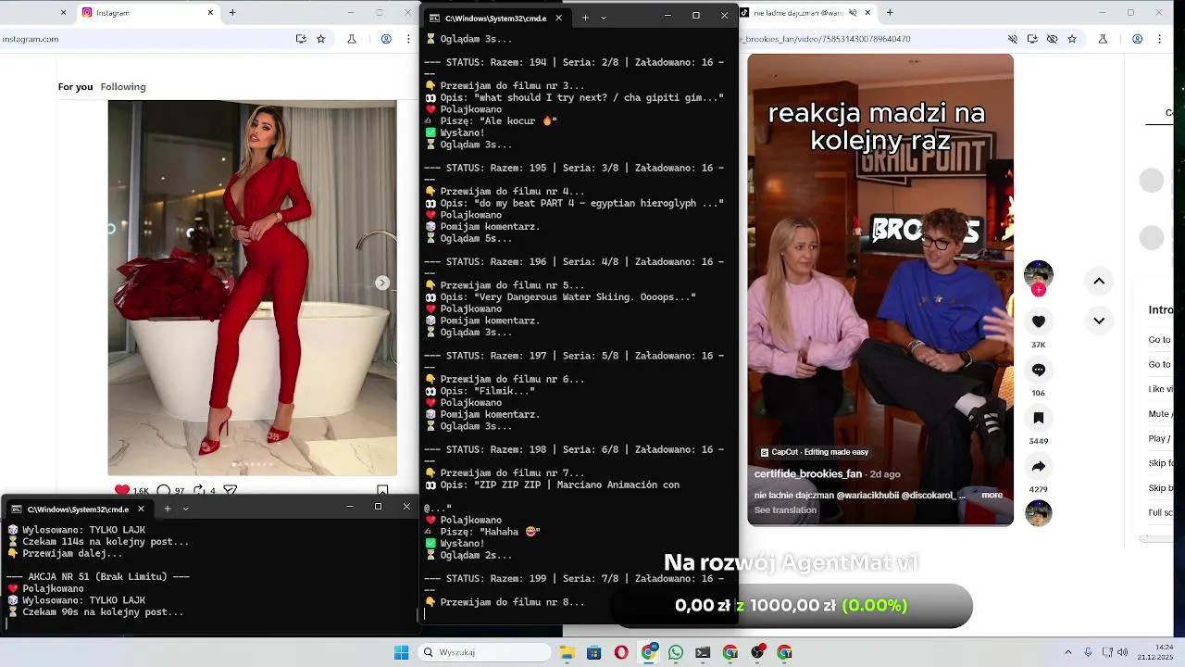Open Windows Start menu
1185x667 pixels.
pyautogui.click(x=401, y=652)
